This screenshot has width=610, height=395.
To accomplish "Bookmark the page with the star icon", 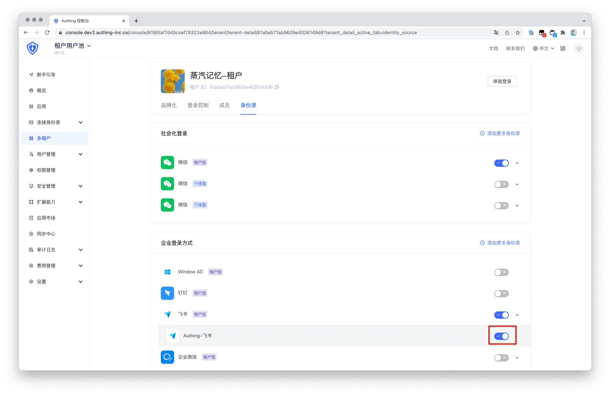I will click(518, 32).
